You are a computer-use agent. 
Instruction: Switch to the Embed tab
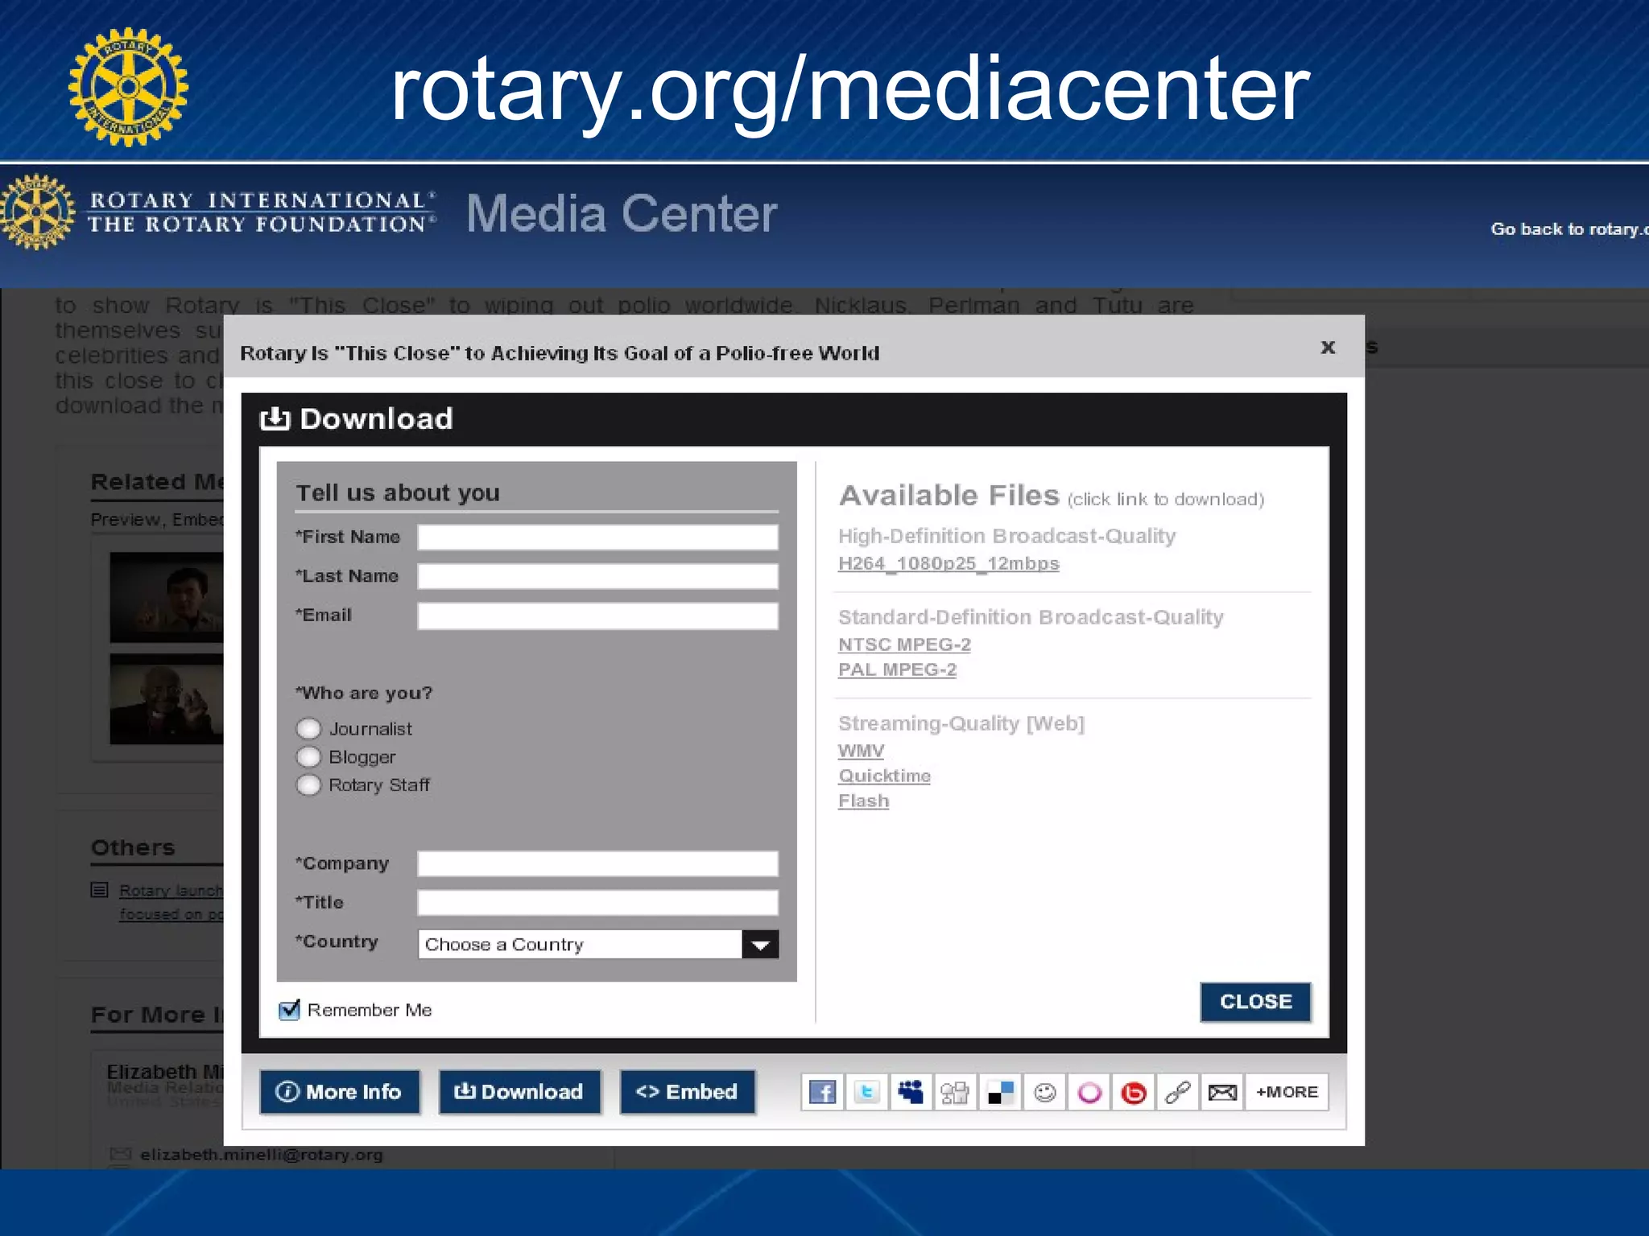[687, 1092]
